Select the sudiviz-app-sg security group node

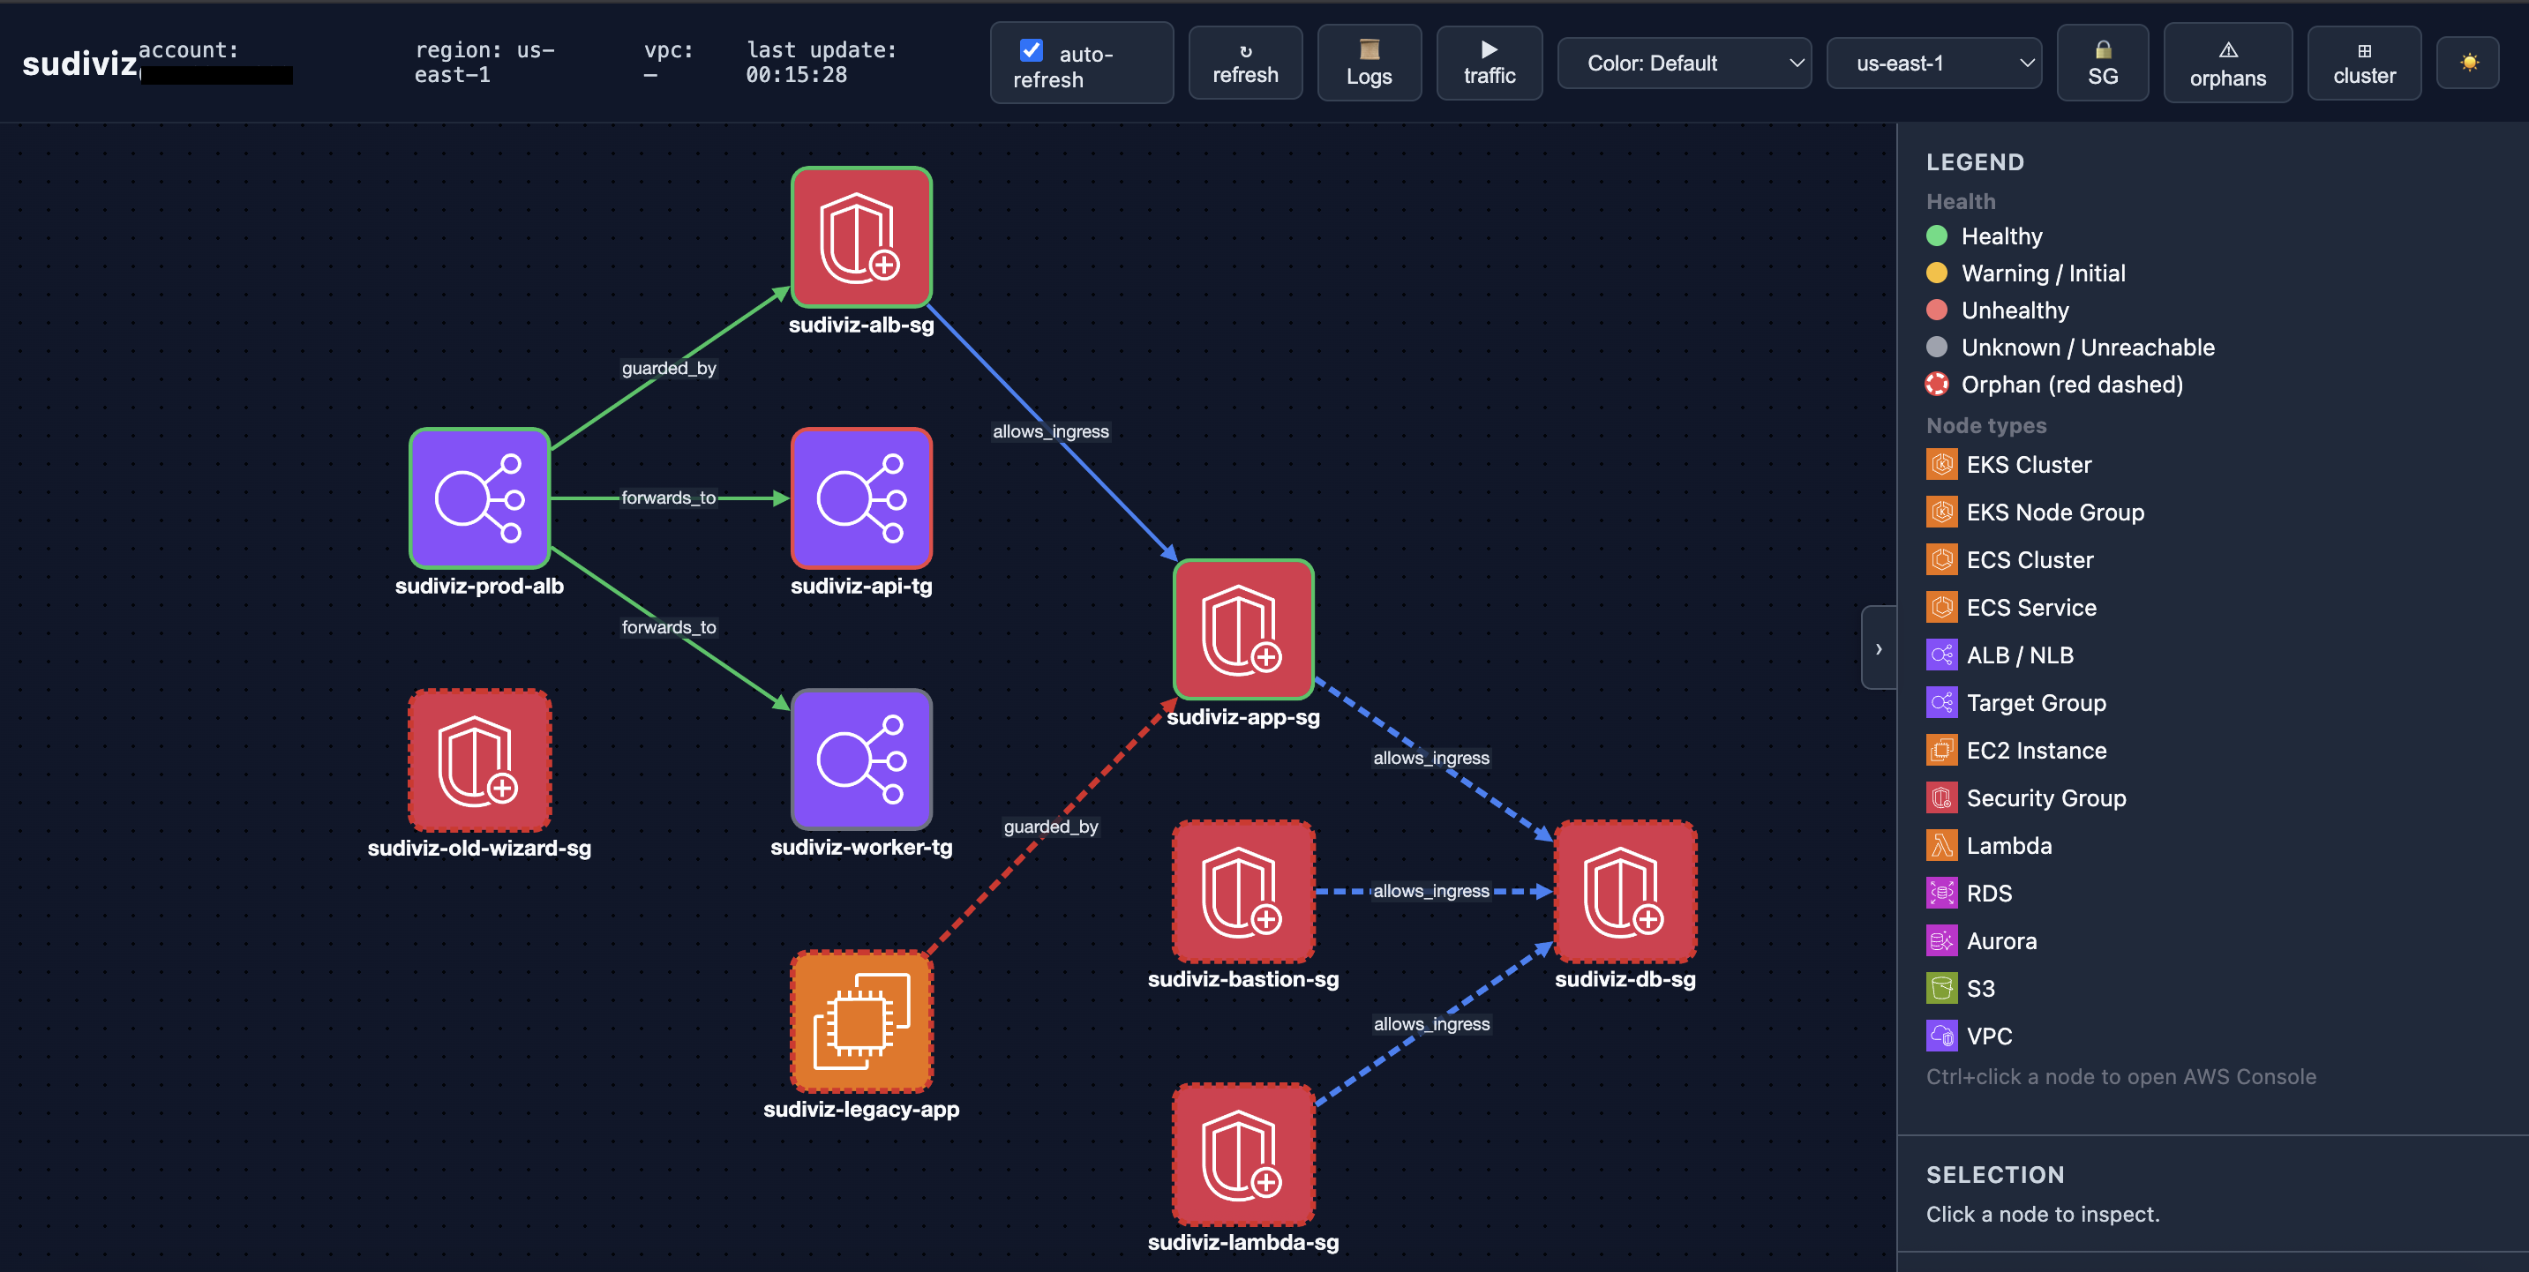coord(1243,629)
